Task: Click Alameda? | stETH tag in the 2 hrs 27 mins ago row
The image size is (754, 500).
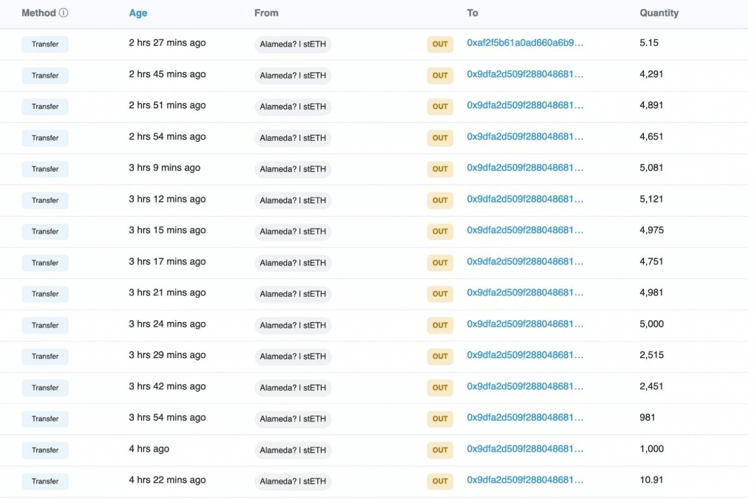Action: tap(293, 44)
